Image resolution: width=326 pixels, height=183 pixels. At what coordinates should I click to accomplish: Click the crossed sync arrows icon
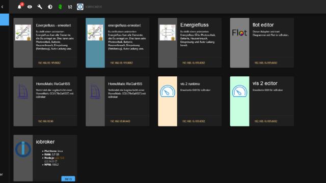pyautogui.click(x=70, y=7)
